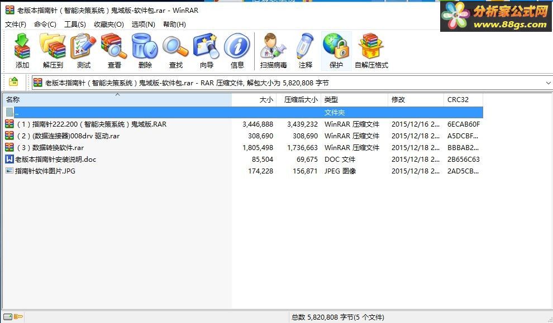The image size is (553, 323).
Task: Select file 老版本指南针安装说明.doc
Action: click(x=55, y=159)
